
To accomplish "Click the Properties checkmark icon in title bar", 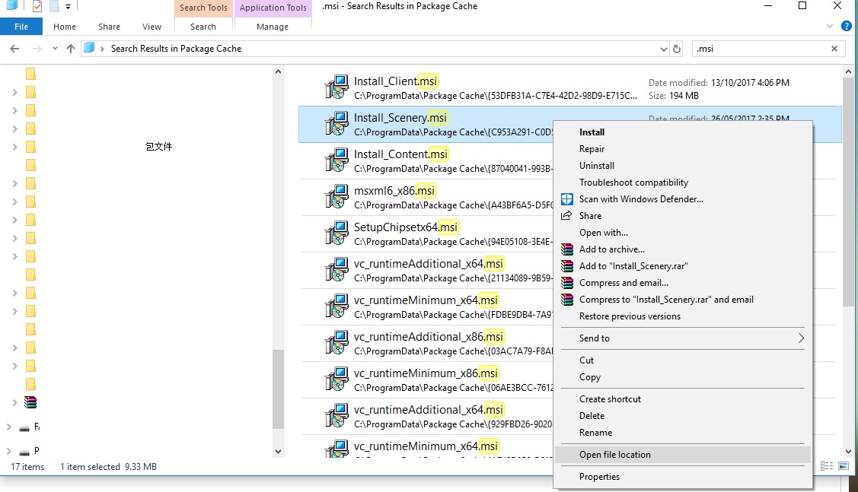I will tap(37, 7).
